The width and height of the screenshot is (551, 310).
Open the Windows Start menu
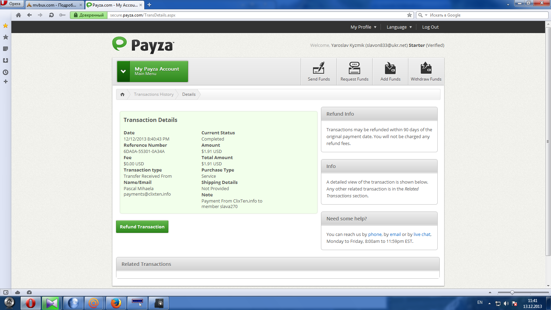9,303
